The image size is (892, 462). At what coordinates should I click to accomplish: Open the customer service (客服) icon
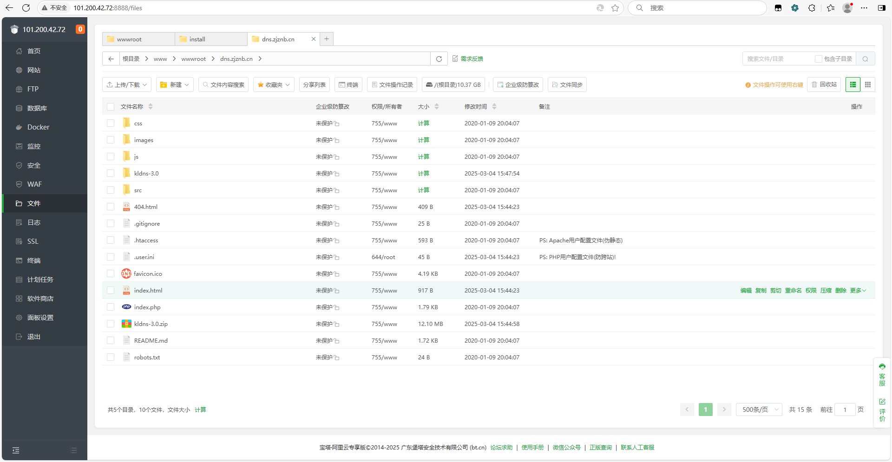click(882, 375)
